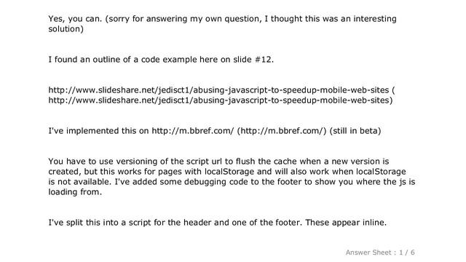Open the parenthesized m.bbref.com link
The image size is (466, 262).
[x=282, y=131]
